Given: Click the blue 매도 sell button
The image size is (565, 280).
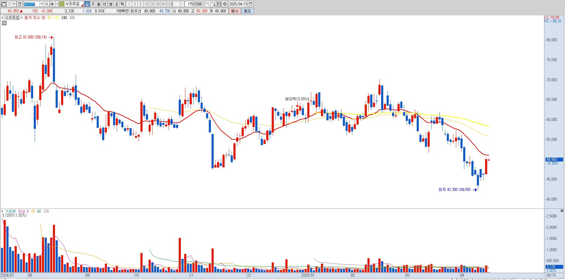Looking at the screenshot, I should click(x=247, y=11).
